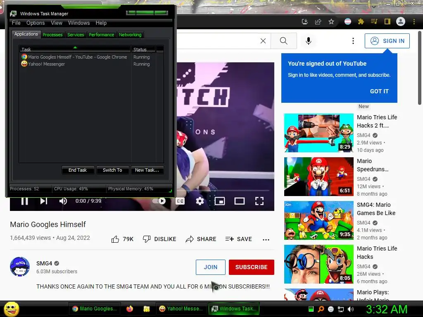The height and width of the screenshot is (317, 423).
Task: Start voice search with the microphone icon
Action: (x=309, y=41)
